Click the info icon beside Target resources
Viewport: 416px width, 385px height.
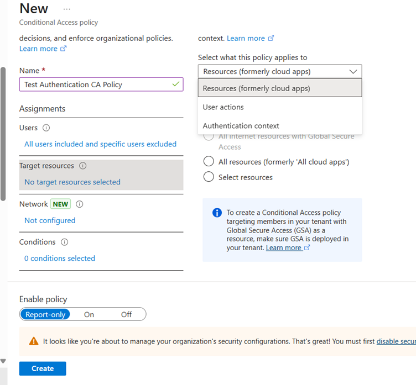pos(83,166)
